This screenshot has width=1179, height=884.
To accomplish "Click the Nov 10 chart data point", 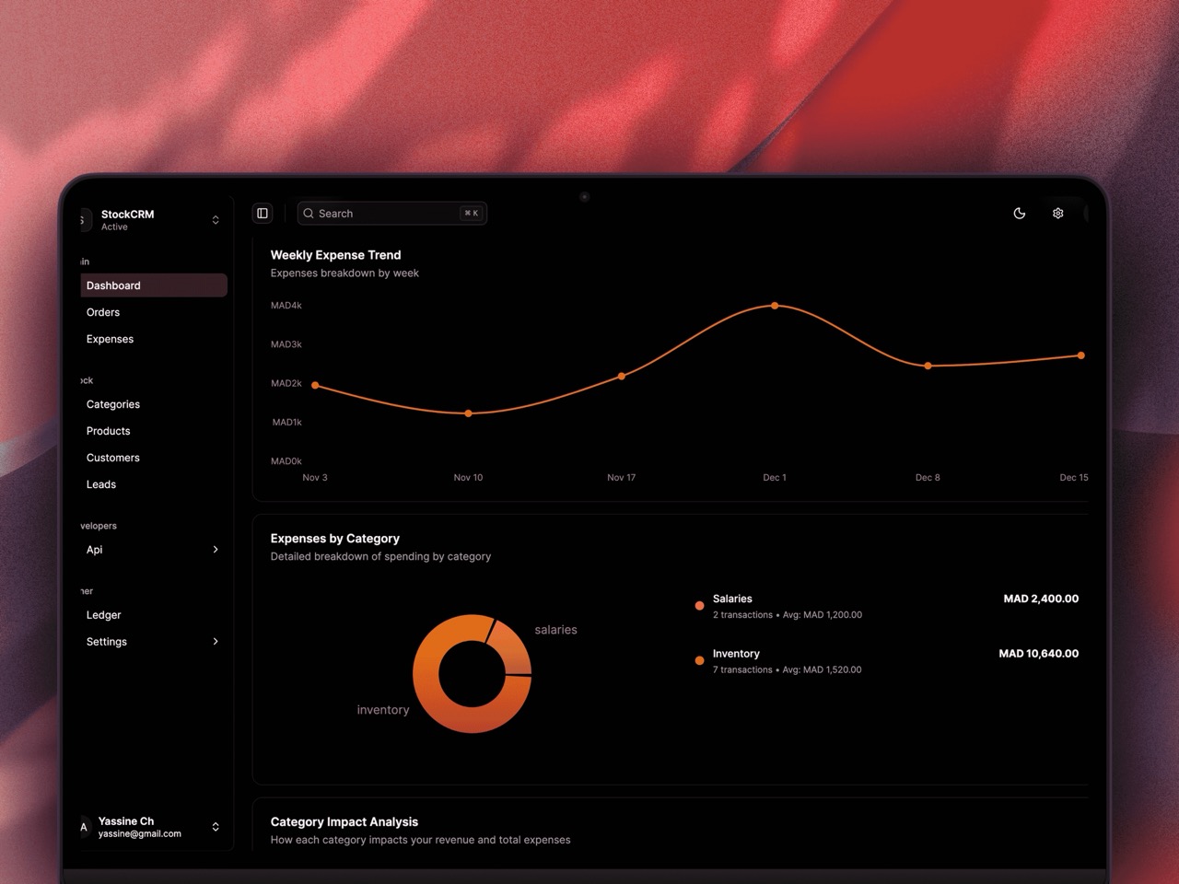I will coord(468,413).
